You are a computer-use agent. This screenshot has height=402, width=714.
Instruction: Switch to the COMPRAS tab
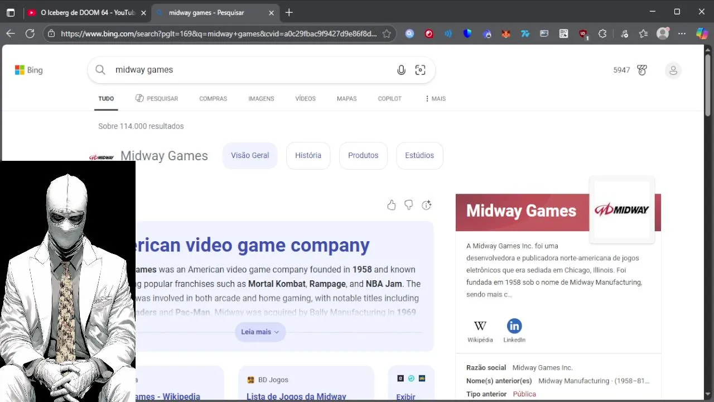213,98
